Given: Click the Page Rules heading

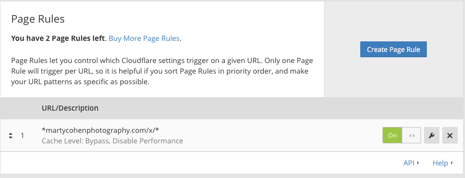Looking at the screenshot, I should click(38, 19).
